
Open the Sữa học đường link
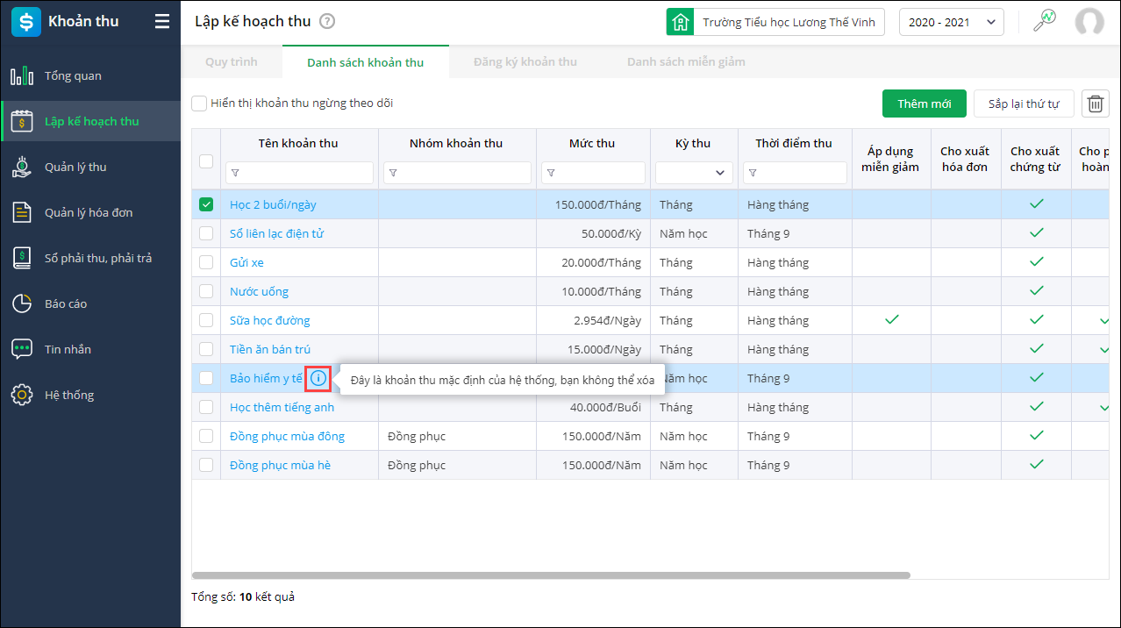click(x=270, y=320)
